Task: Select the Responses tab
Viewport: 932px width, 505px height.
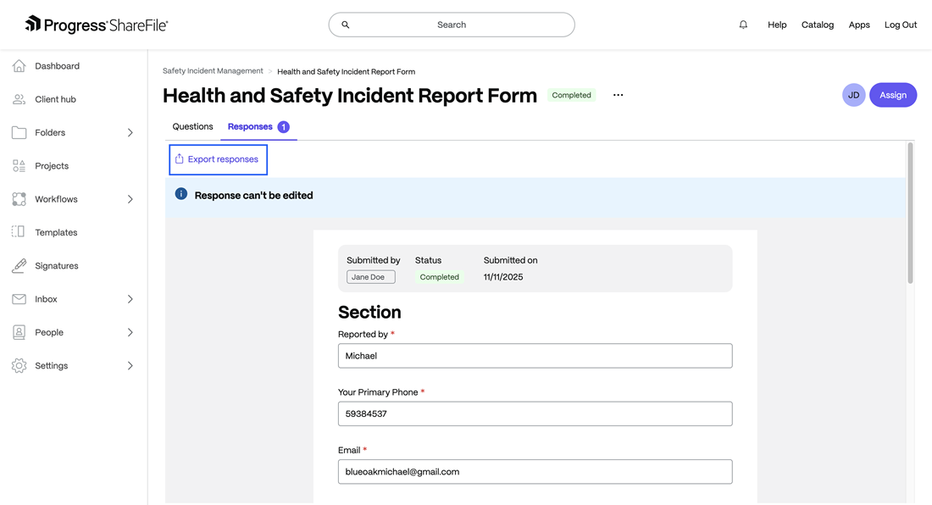Action: (251, 126)
